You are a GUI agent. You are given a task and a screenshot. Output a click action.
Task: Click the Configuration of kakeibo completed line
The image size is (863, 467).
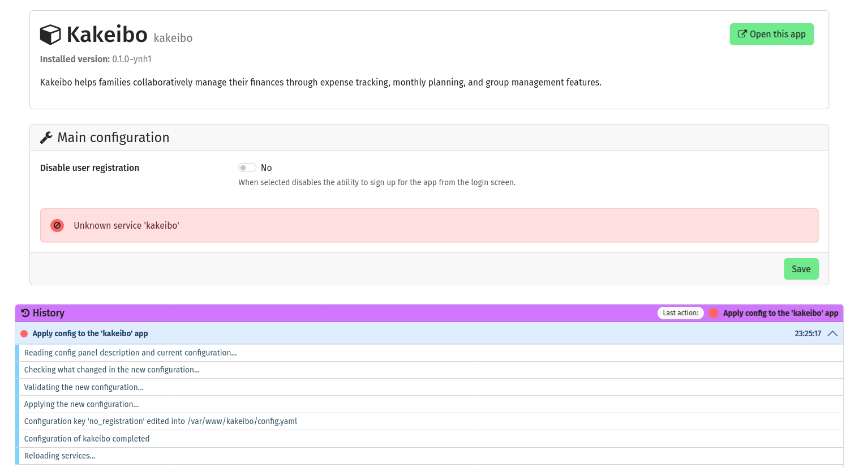coord(87,439)
